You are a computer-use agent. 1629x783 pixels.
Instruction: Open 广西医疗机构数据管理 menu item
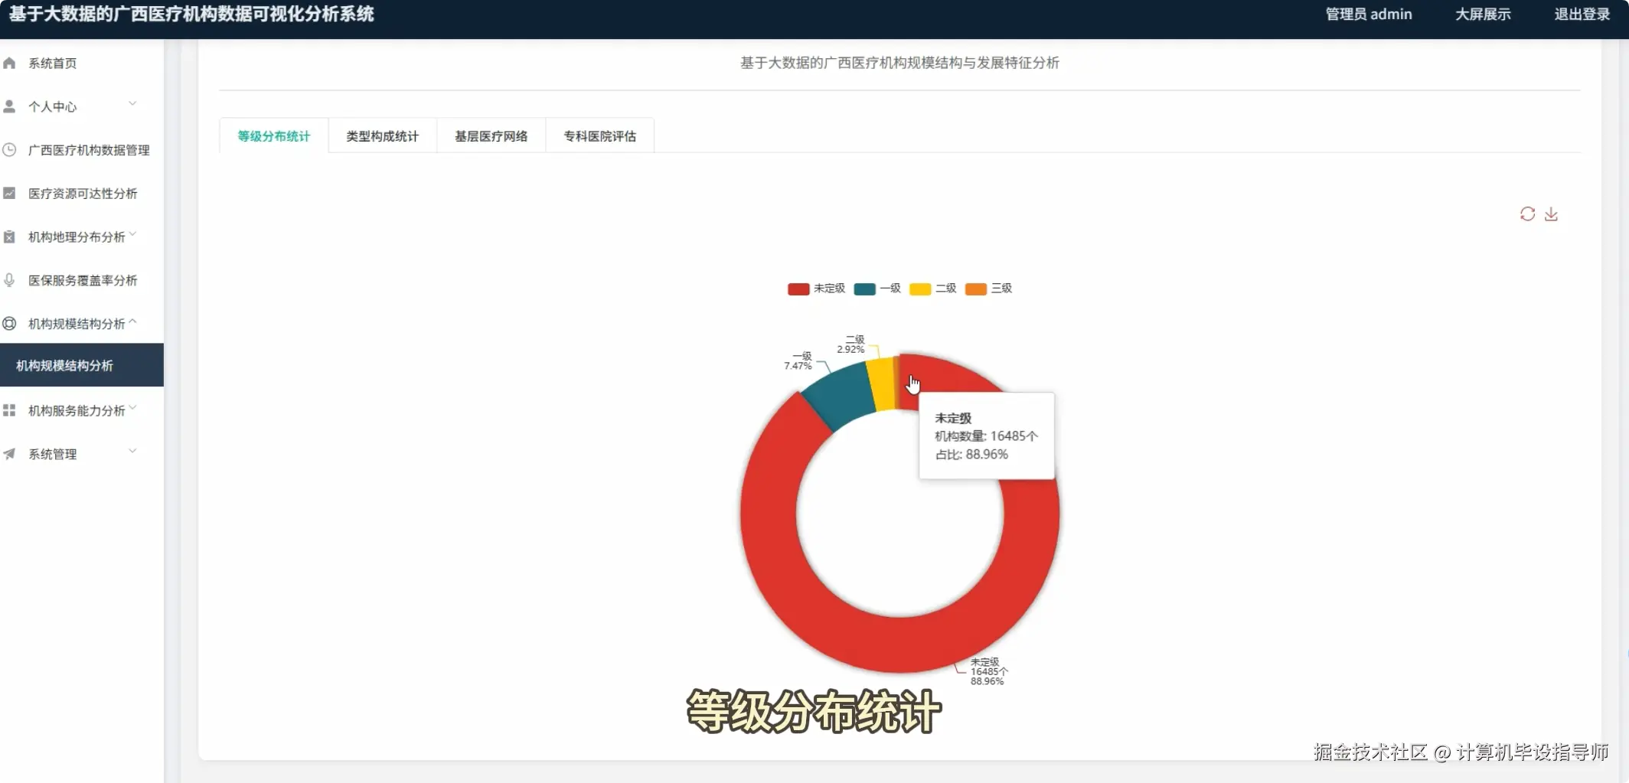pos(82,150)
